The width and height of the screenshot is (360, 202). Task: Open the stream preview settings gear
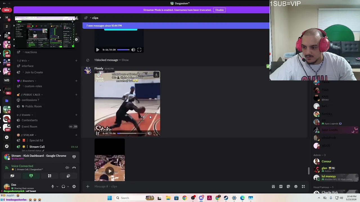pos(76,40)
